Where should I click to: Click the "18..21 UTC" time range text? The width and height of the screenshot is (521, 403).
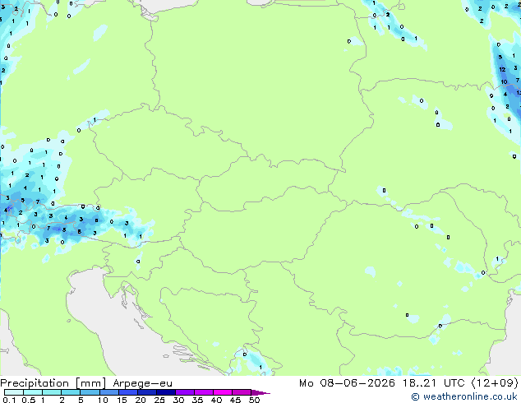[433, 383]
